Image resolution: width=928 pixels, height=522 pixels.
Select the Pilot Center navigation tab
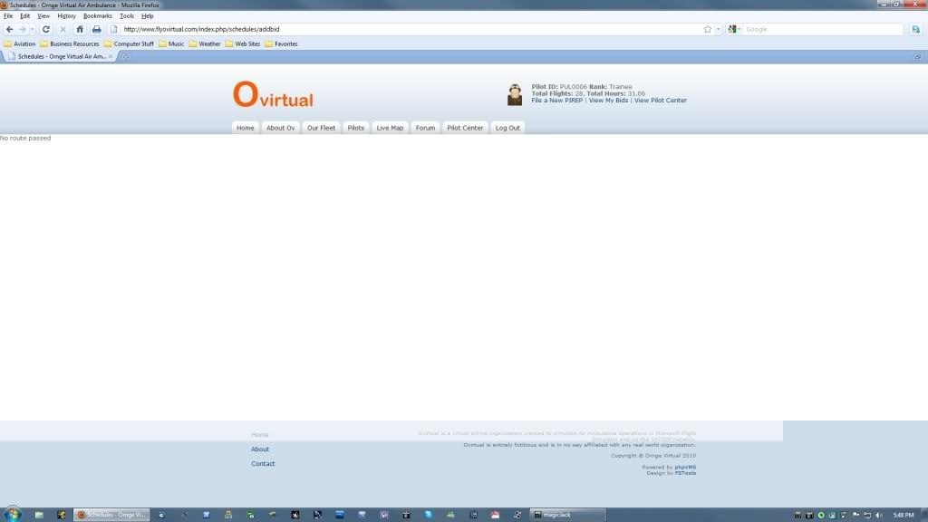tap(465, 128)
